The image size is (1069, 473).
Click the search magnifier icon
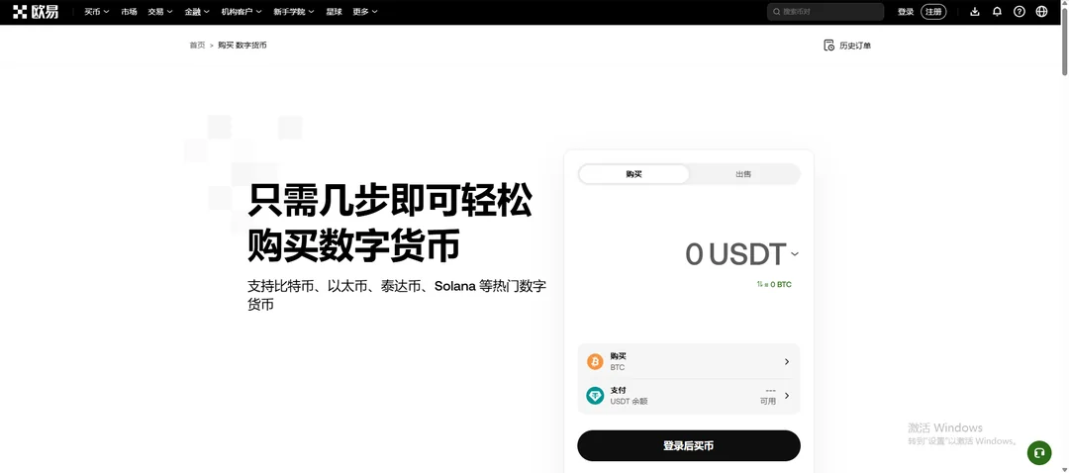(777, 12)
